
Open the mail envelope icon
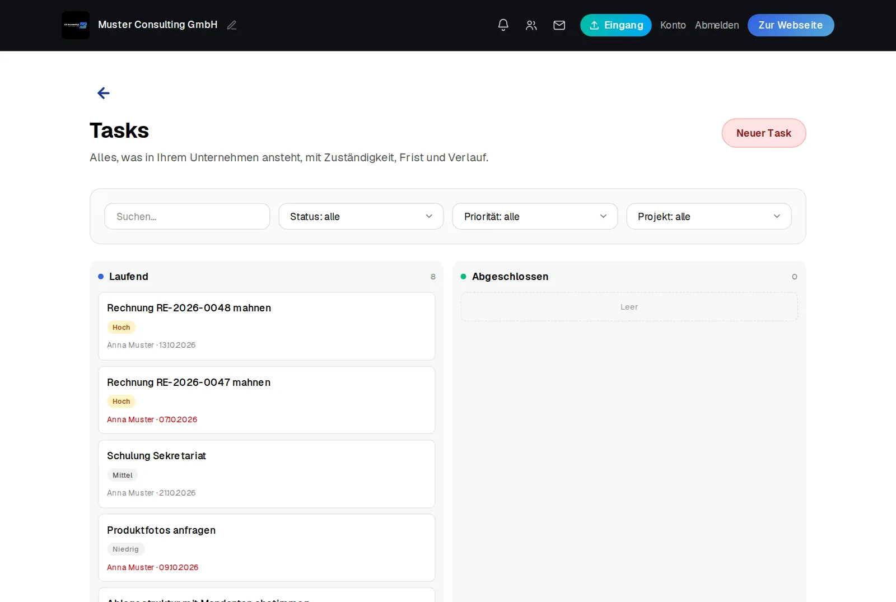click(559, 25)
